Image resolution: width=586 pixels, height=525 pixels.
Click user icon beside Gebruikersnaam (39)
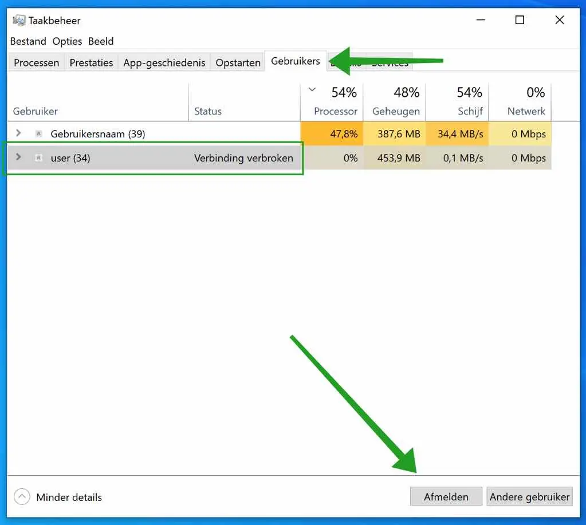pos(38,133)
